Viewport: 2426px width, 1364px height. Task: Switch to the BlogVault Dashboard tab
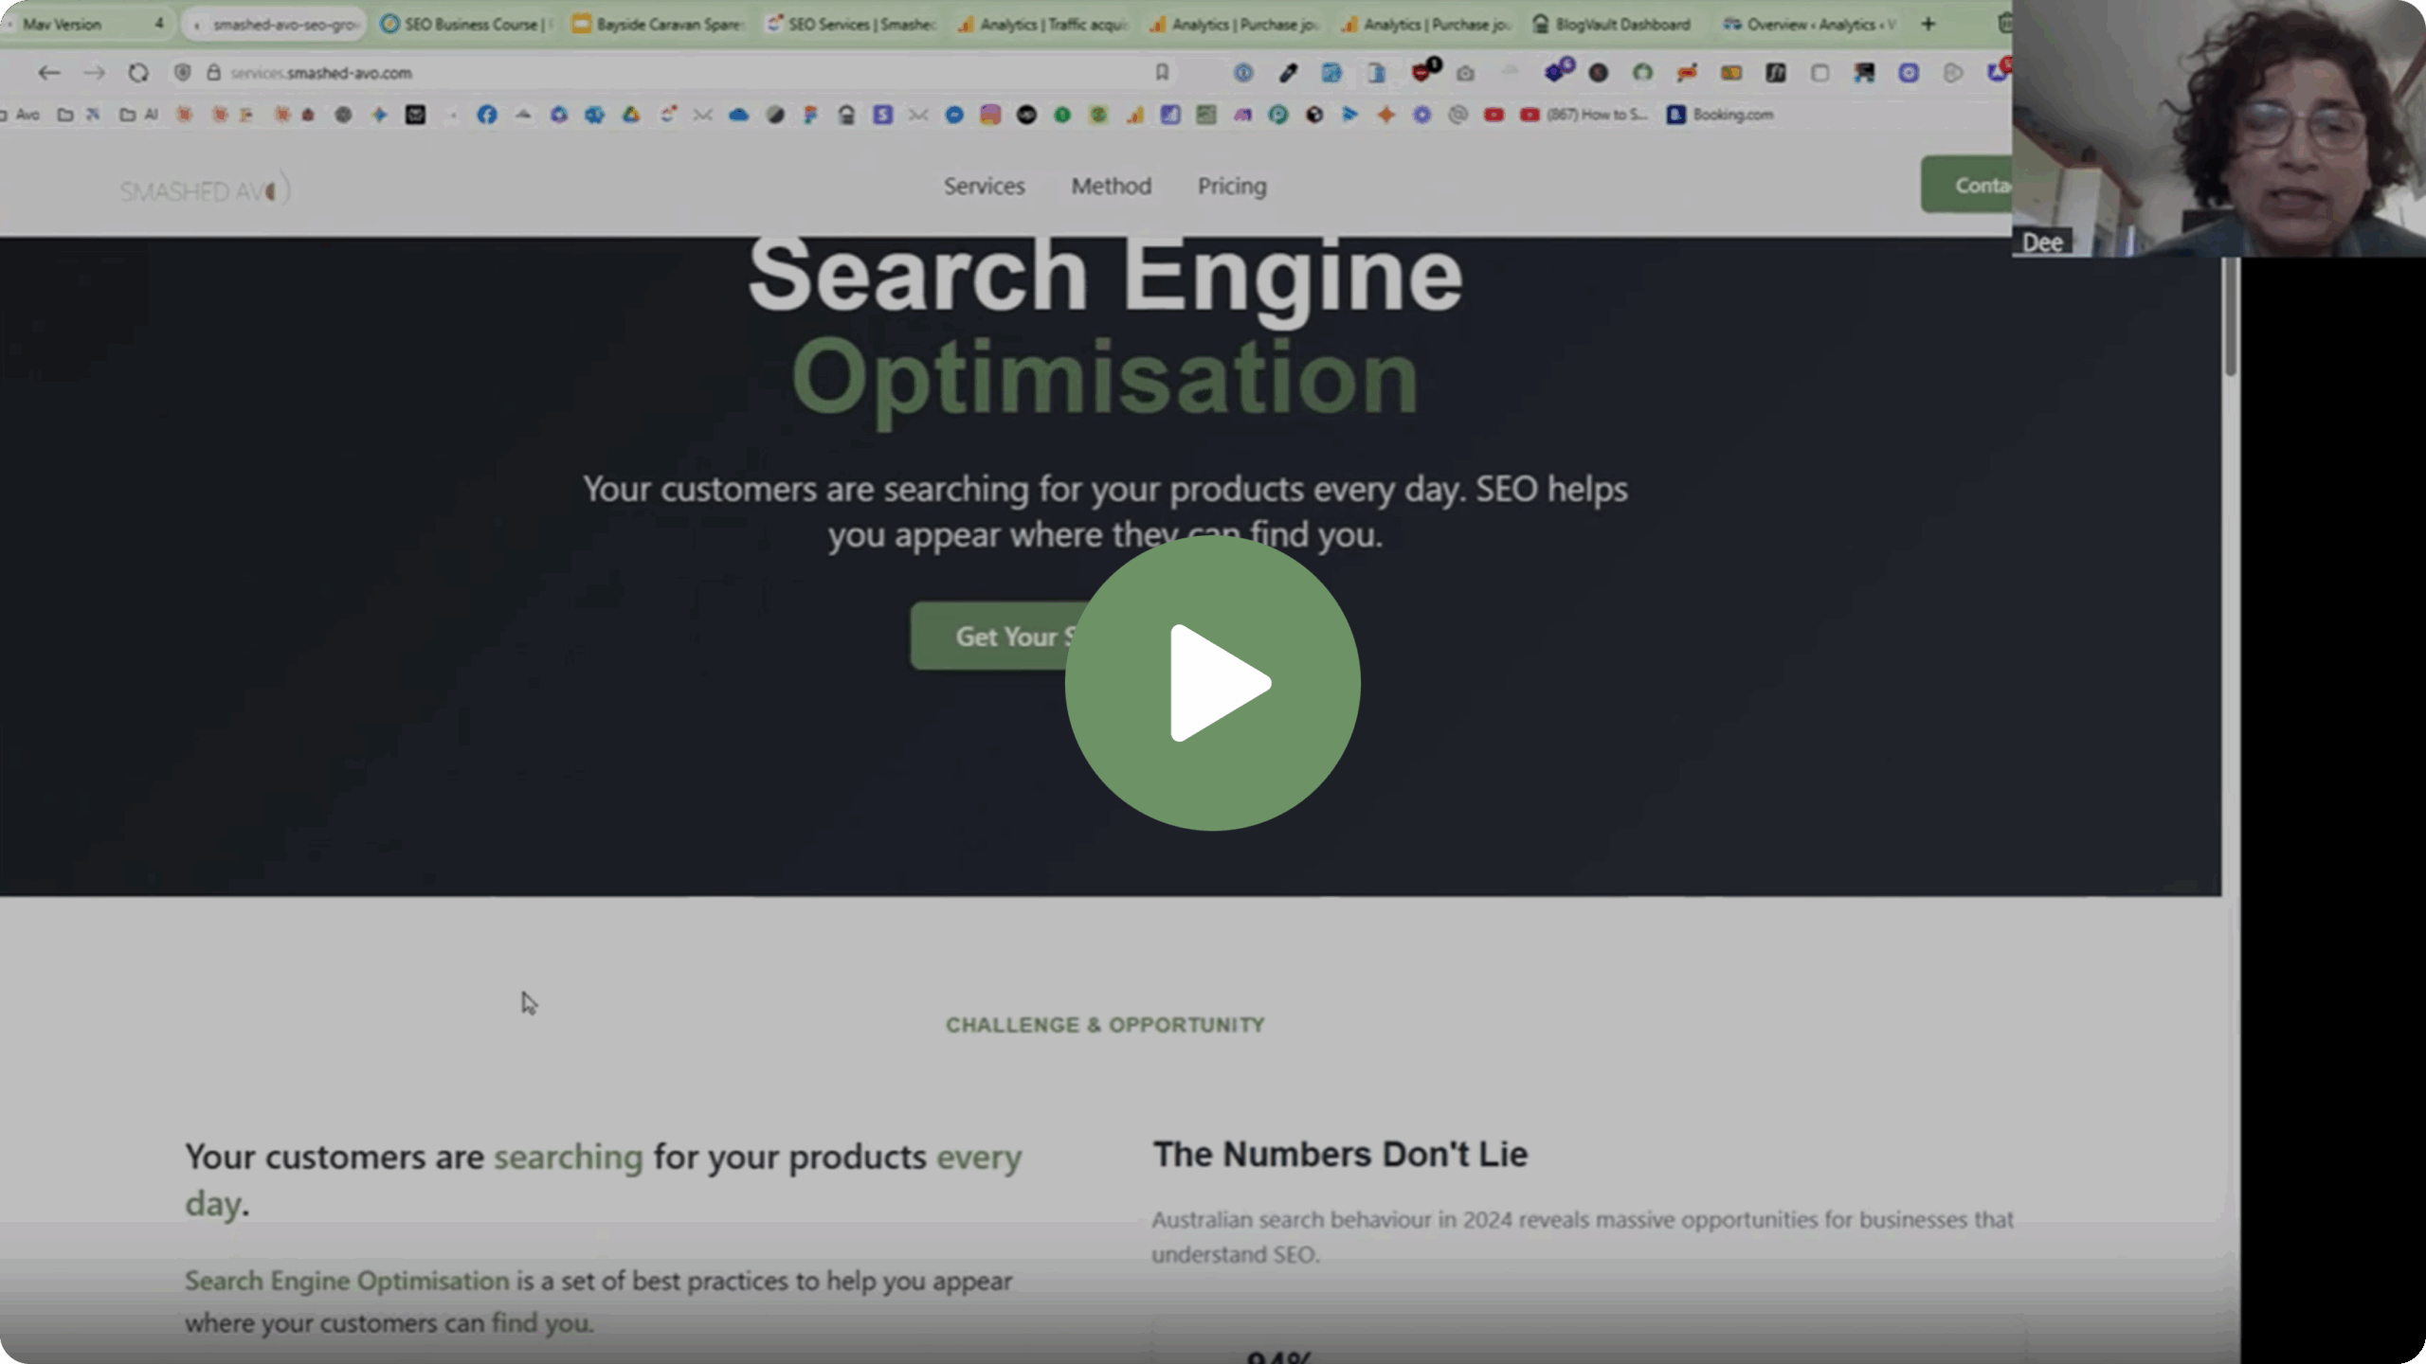[1611, 24]
